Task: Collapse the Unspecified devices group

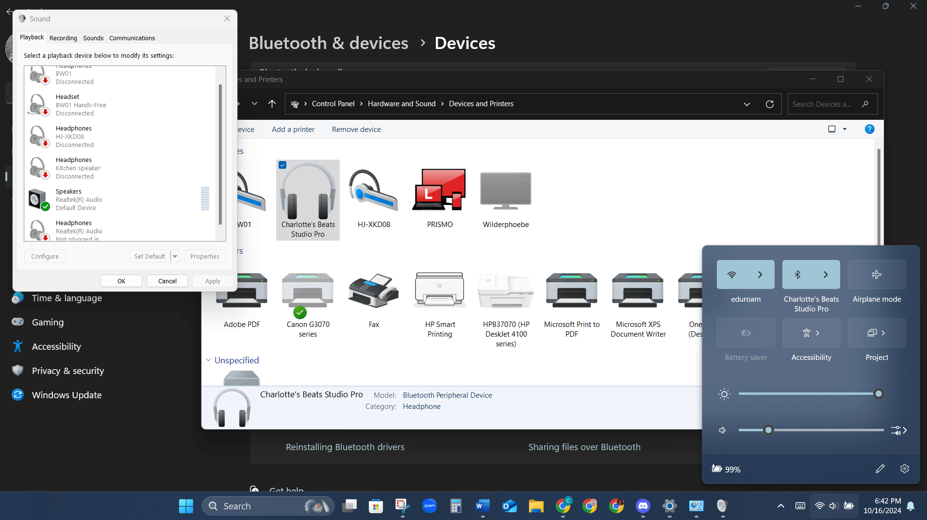Action: click(209, 360)
